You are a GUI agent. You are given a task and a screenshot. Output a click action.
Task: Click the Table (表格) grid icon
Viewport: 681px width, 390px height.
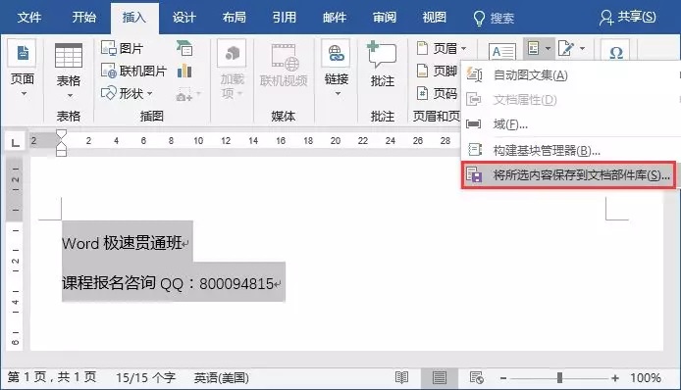click(x=69, y=56)
